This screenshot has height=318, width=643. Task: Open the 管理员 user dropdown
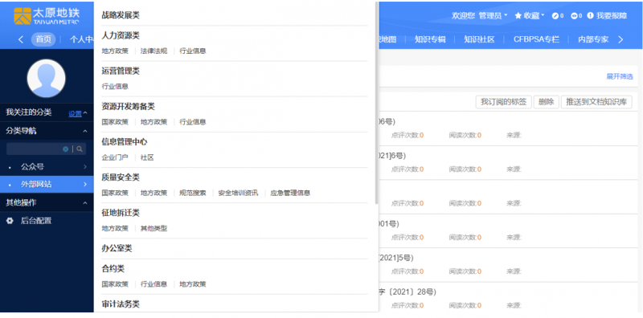[494, 15]
